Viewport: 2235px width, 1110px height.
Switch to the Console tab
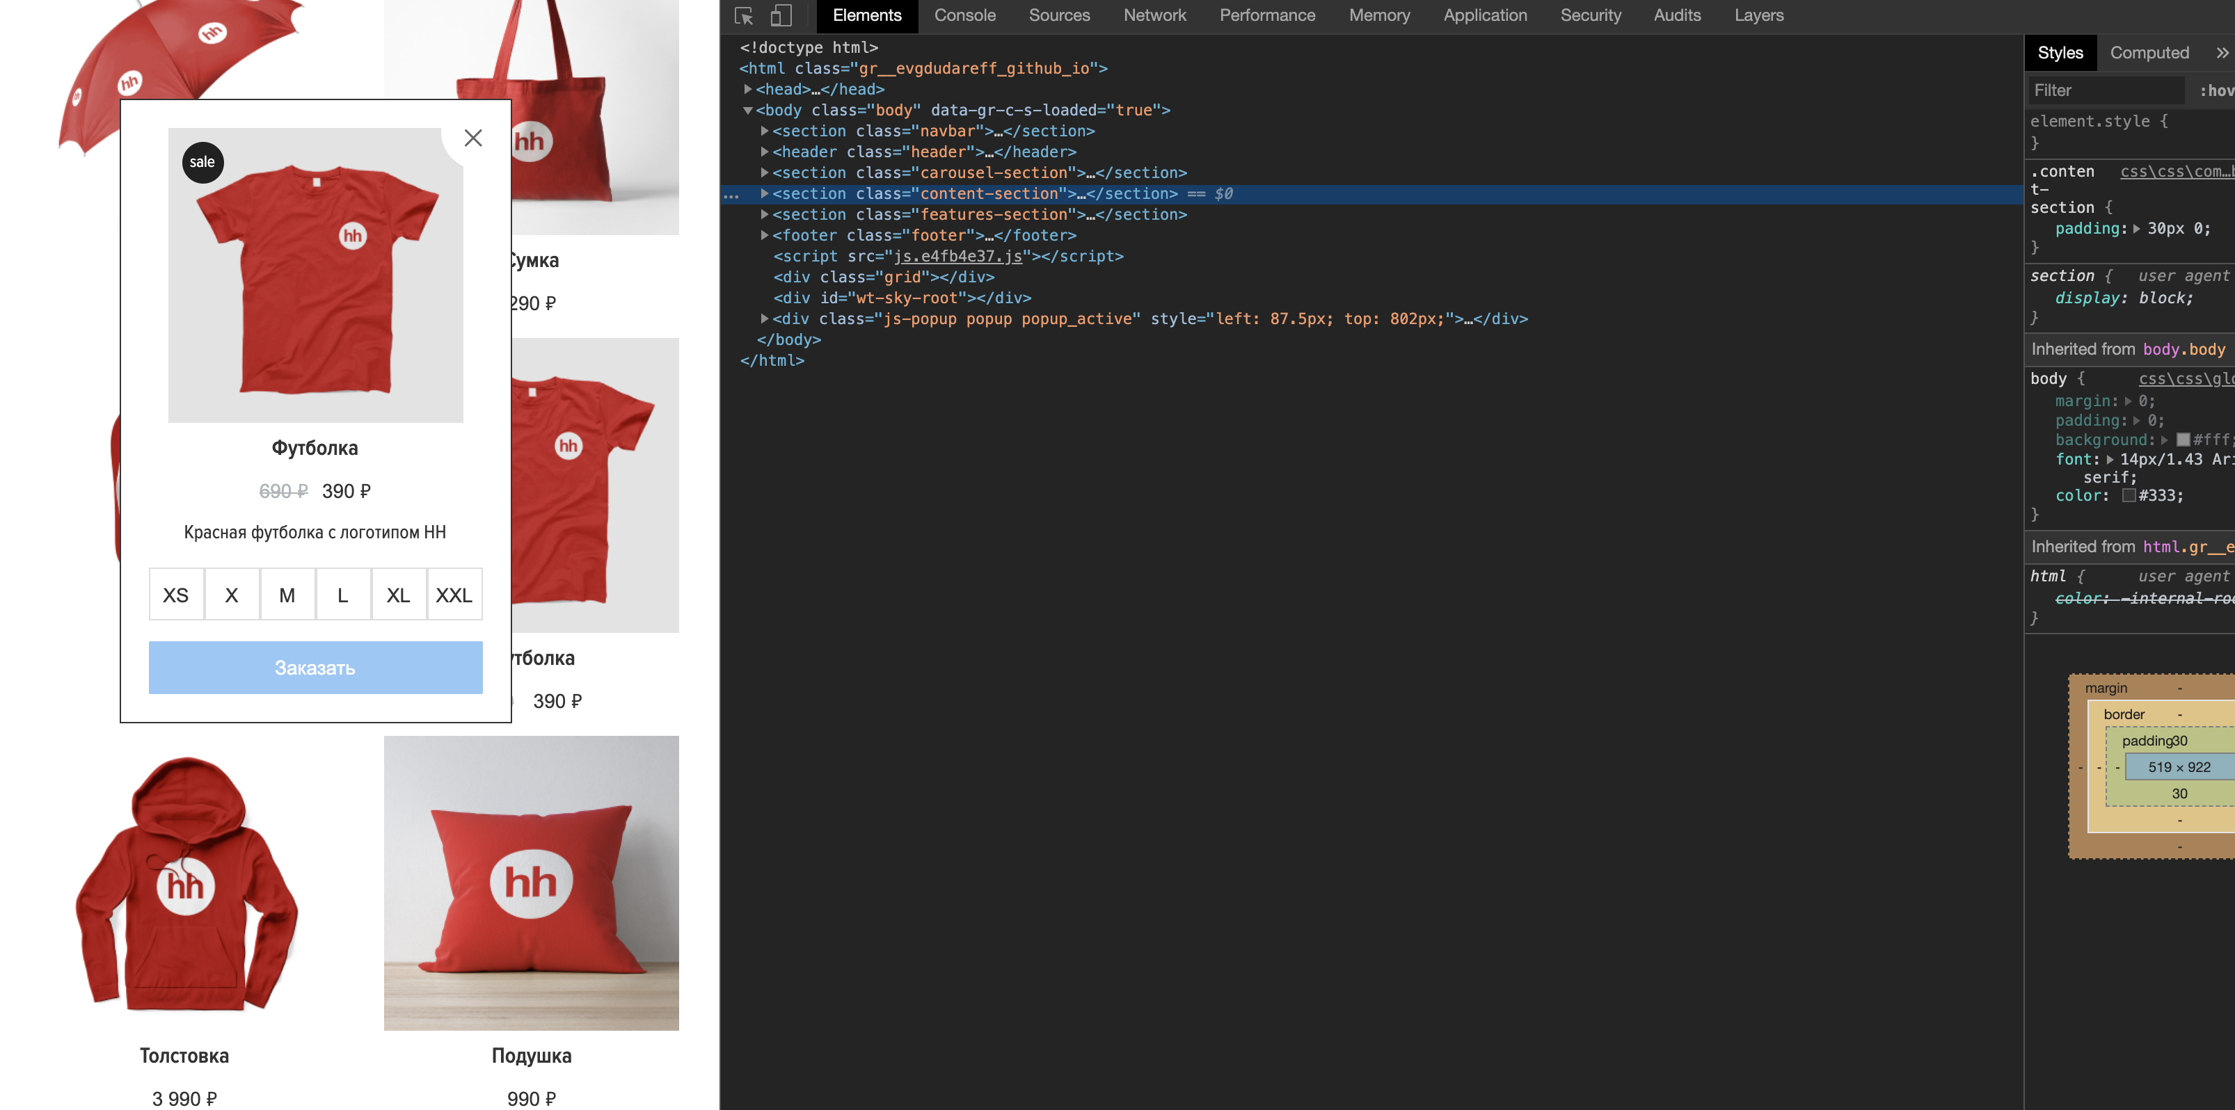964,15
